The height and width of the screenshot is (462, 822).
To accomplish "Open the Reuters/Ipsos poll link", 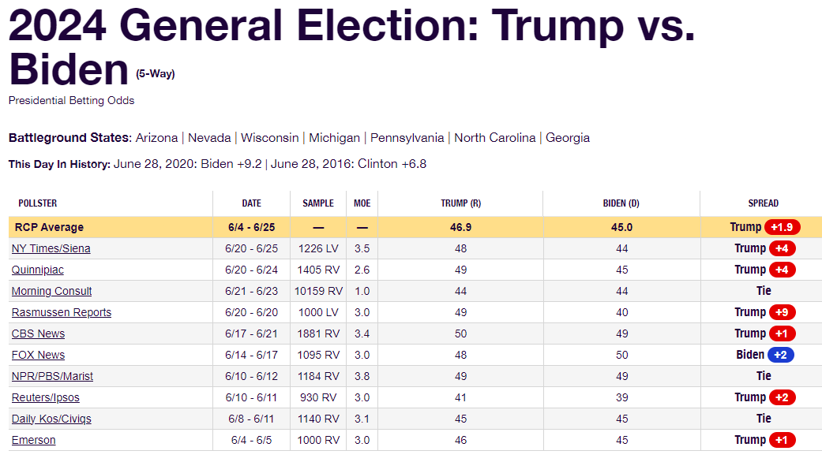I will click(45, 397).
